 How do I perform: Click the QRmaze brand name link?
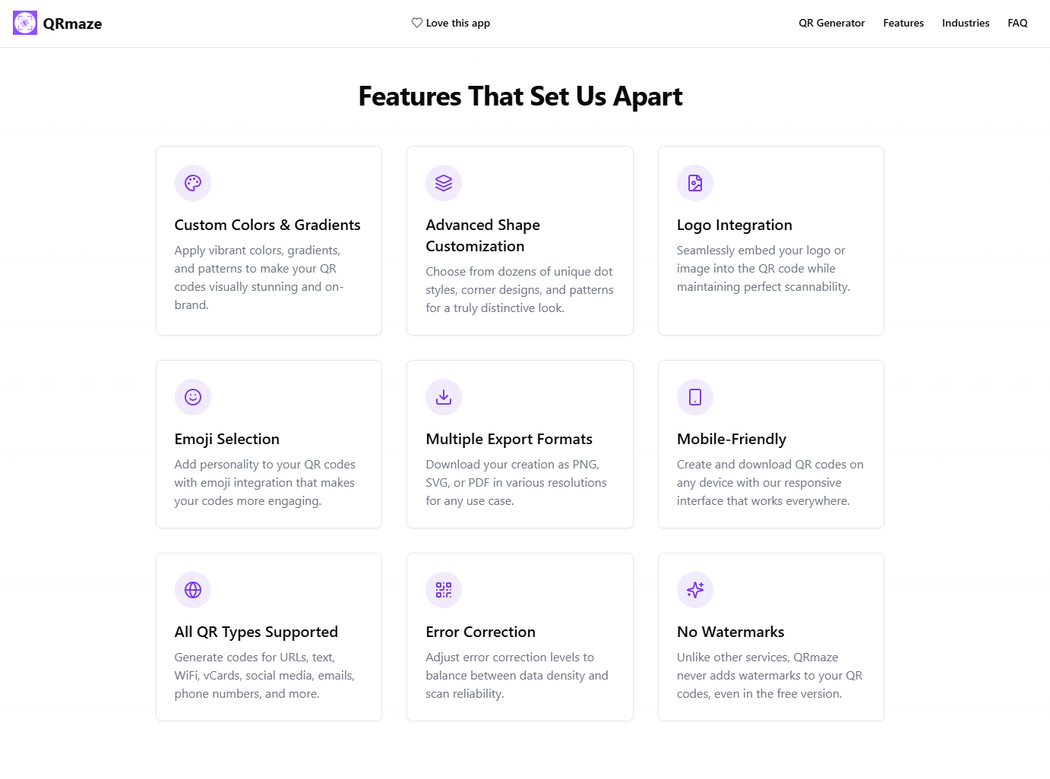click(72, 24)
